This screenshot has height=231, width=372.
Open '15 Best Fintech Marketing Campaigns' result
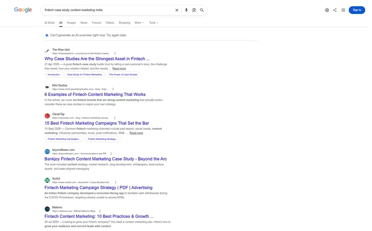pos(97,123)
